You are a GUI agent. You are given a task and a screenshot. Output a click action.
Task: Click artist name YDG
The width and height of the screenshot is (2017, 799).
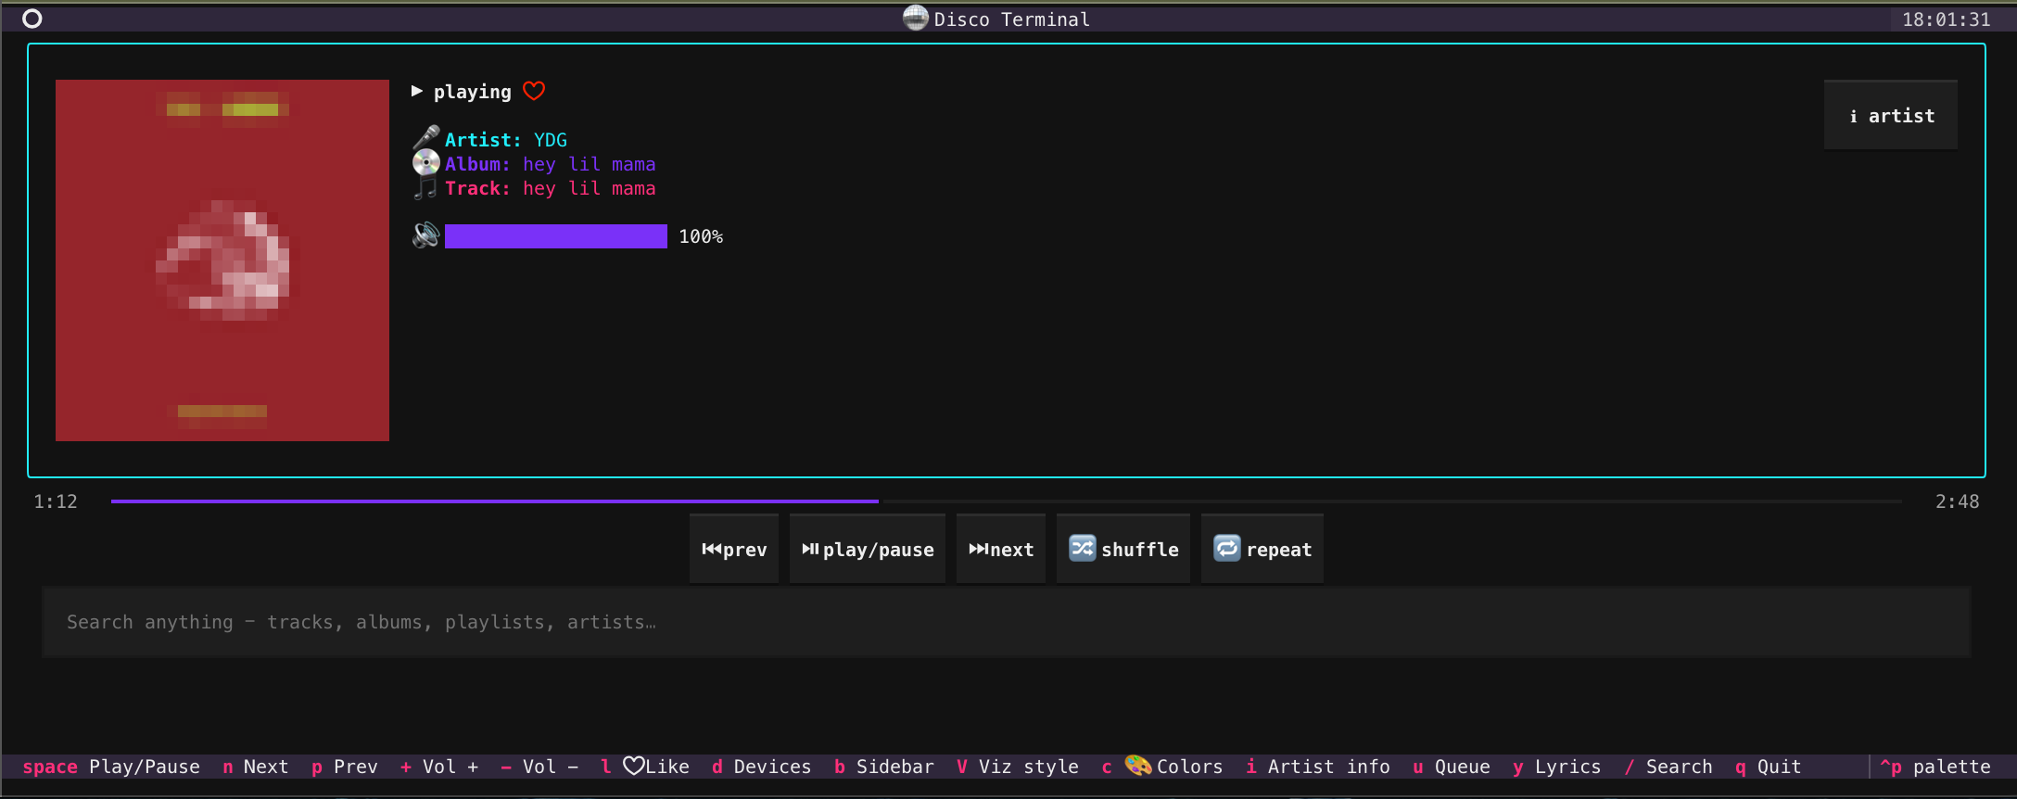pos(551,140)
